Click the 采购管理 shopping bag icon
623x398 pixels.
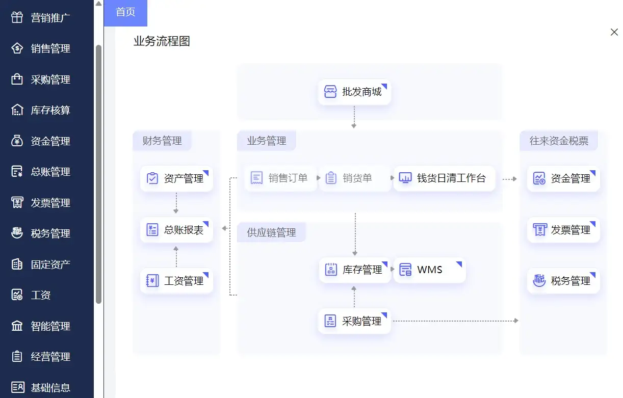[x=17, y=79]
